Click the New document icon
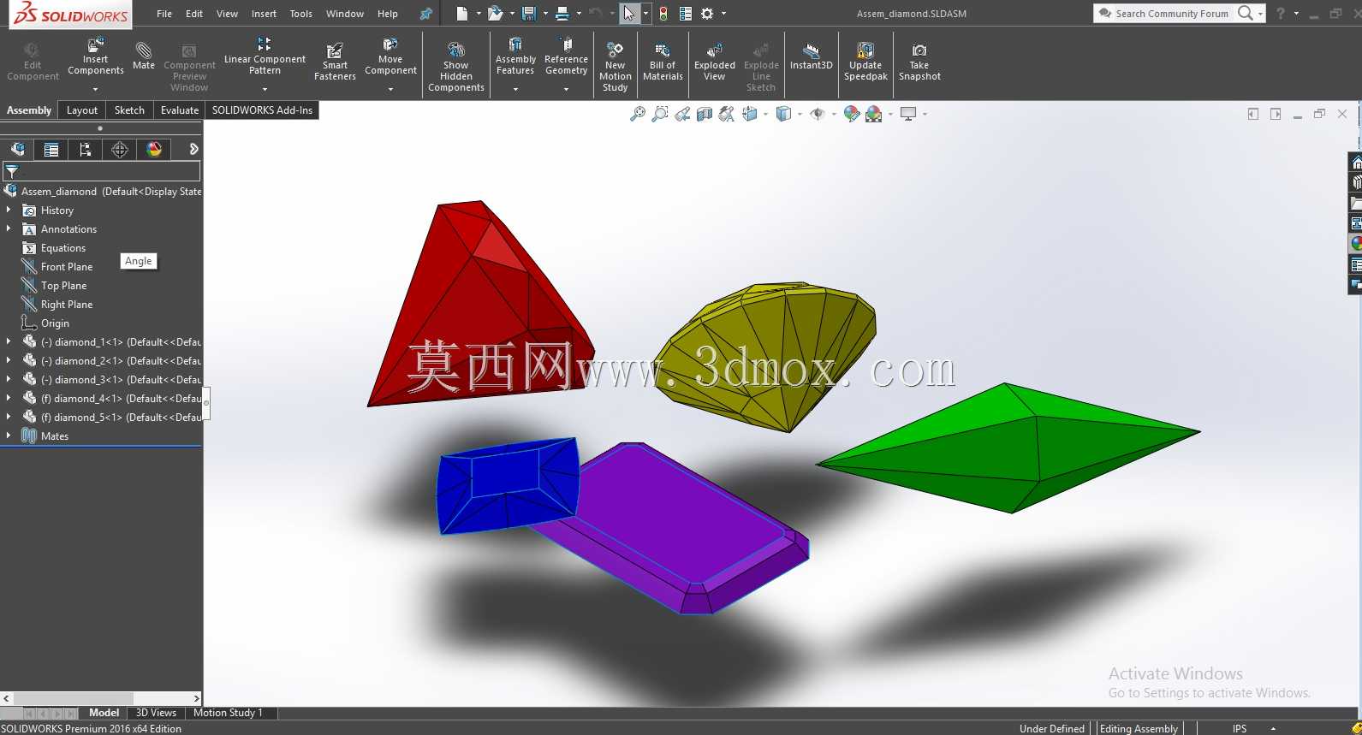1362x735 pixels. [x=462, y=14]
